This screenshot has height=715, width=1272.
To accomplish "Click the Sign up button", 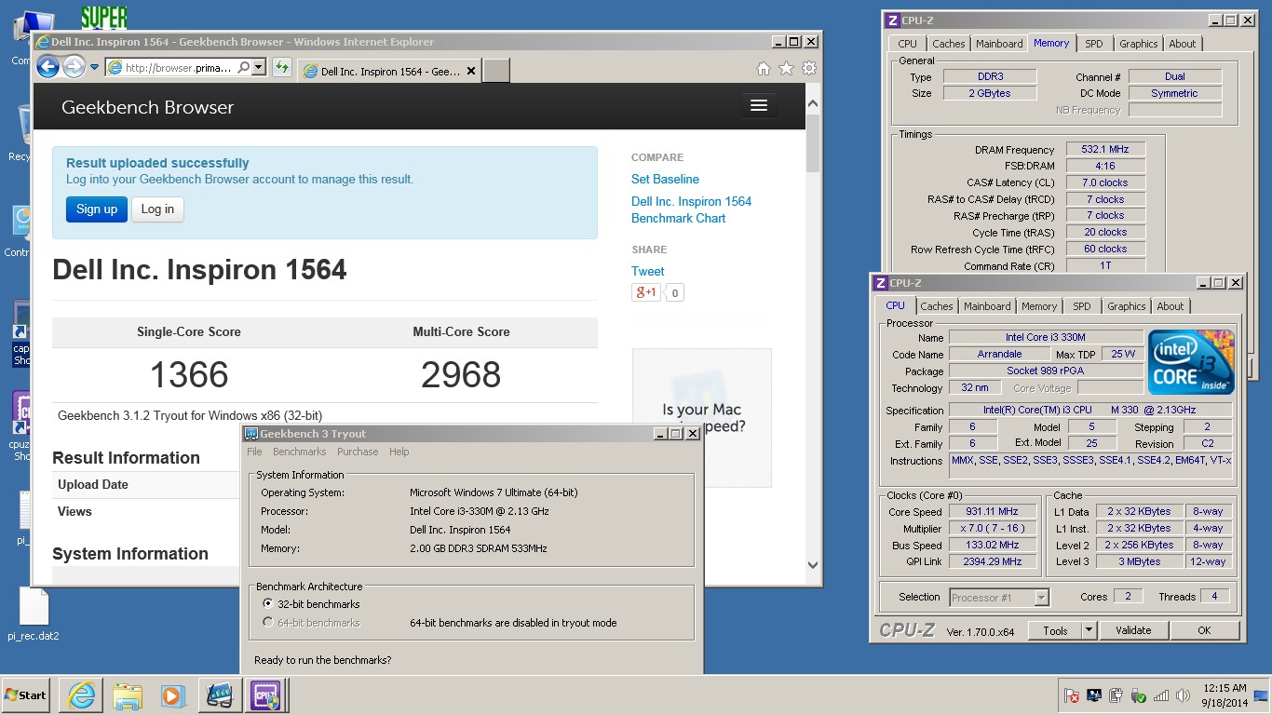I will [97, 209].
